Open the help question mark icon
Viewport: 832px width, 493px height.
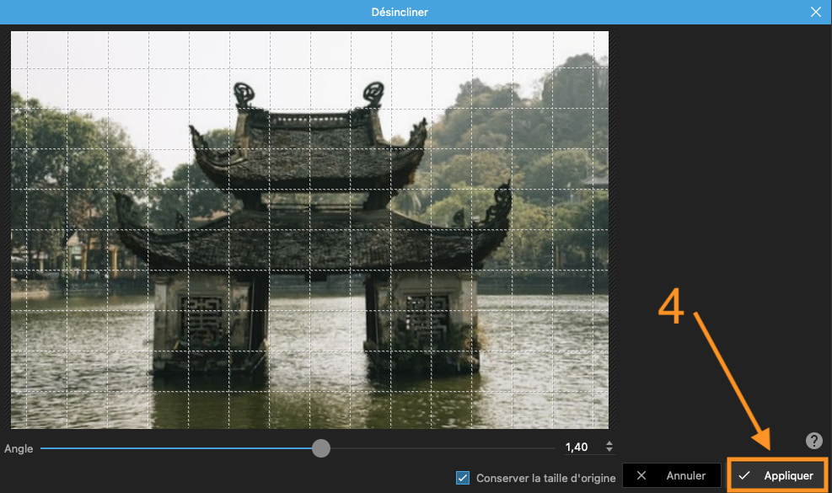click(x=814, y=441)
